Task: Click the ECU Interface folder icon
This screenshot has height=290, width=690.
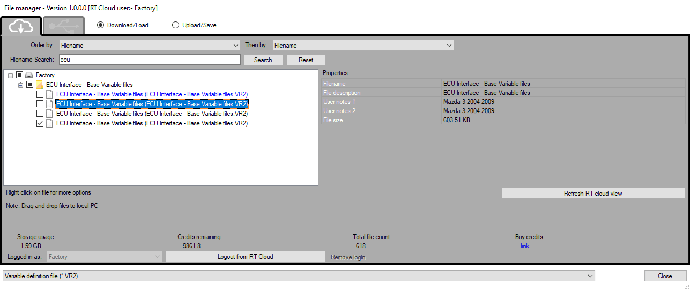Action: click(39, 85)
